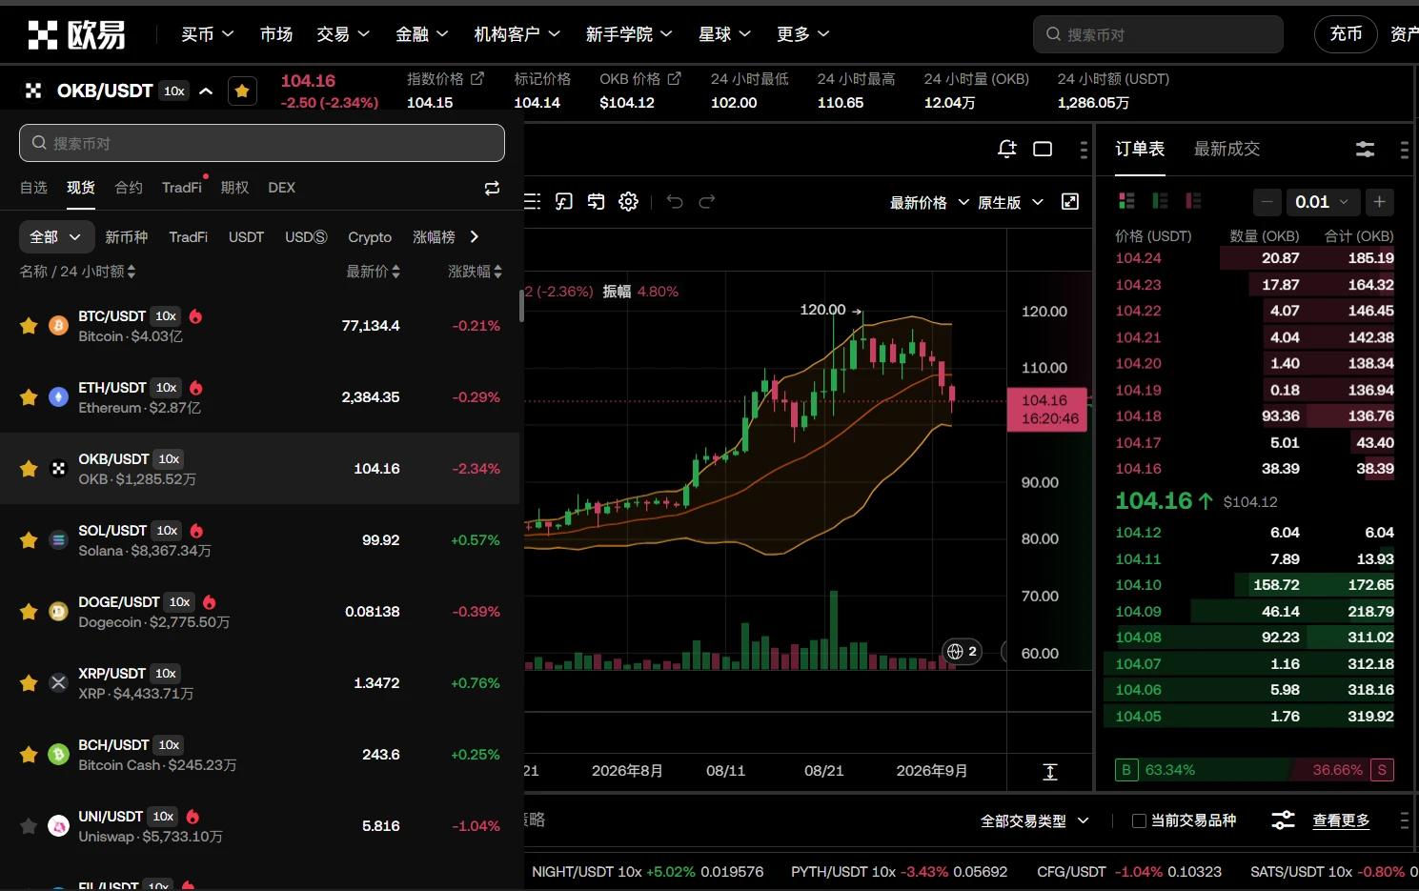Click the Solana coin icon
Image resolution: width=1419 pixels, height=891 pixels.
click(58, 540)
